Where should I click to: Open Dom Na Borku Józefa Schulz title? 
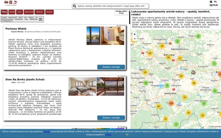pyautogui.click(x=25, y=79)
